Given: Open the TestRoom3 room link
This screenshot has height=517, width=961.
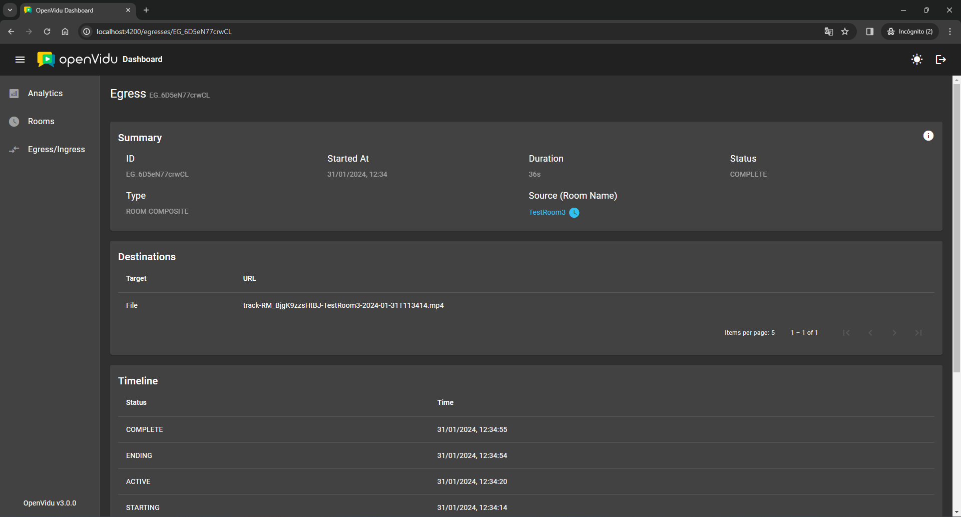Looking at the screenshot, I should click(547, 212).
